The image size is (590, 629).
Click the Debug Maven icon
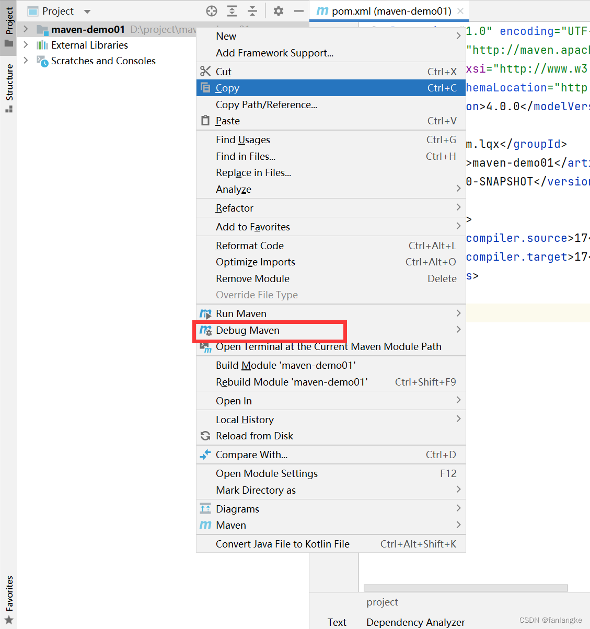click(205, 330)
